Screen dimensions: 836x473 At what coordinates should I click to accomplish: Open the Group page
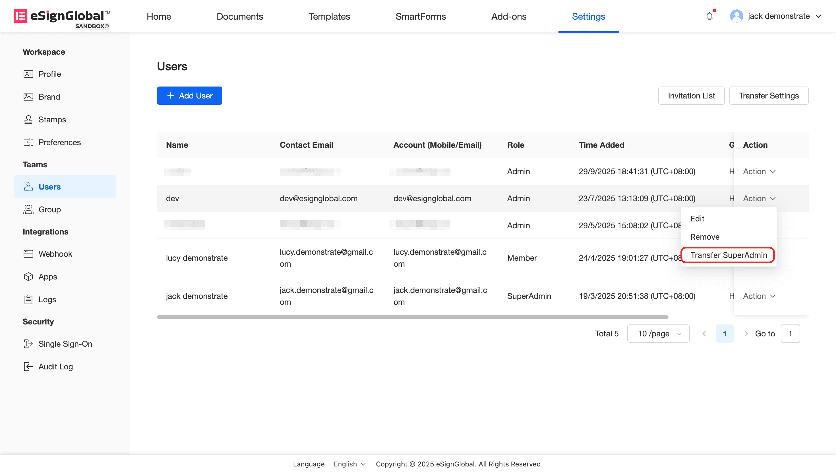tap(49, 209)
